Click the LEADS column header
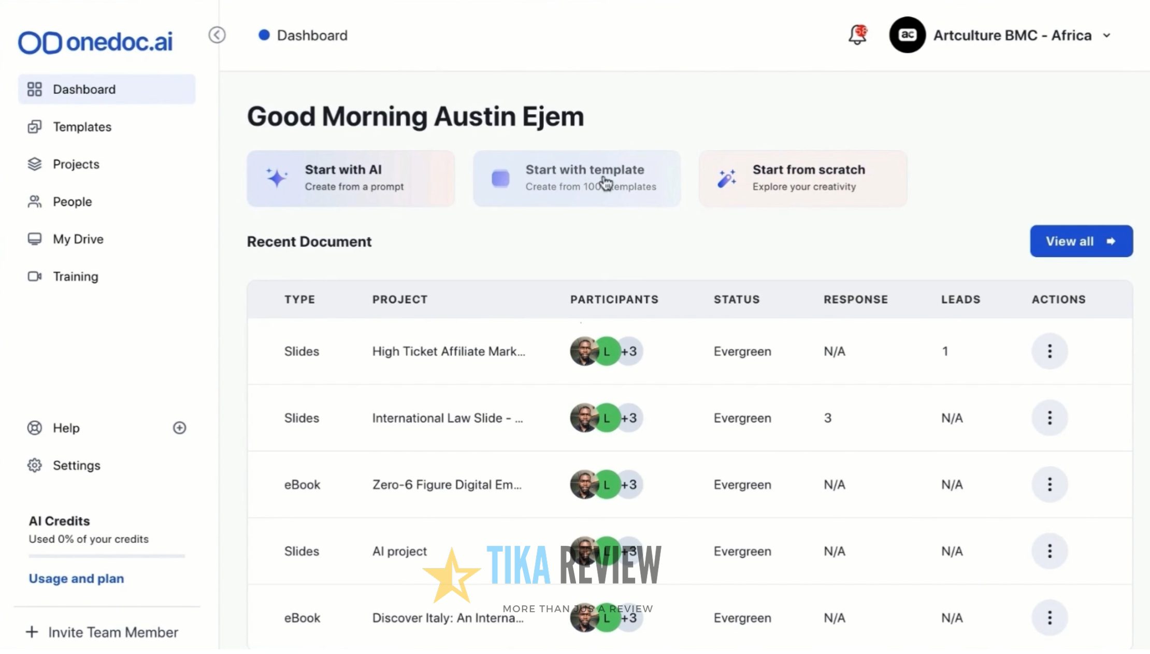 pyautogui.click(x=961, y=300)
